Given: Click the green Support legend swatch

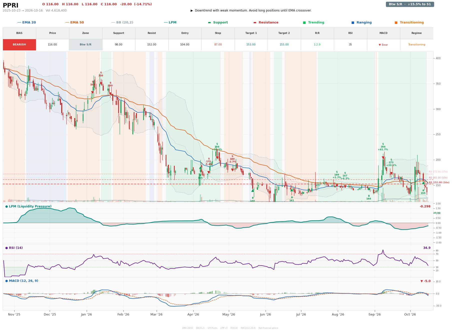Looking at the screenshot, I should click(x=209, y=22).
